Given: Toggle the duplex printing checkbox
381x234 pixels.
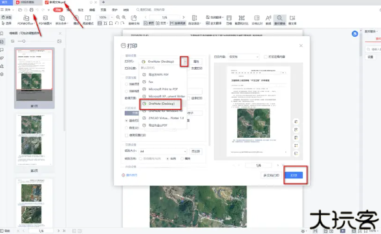Looking at the screenshot, I should pos(126,135).
